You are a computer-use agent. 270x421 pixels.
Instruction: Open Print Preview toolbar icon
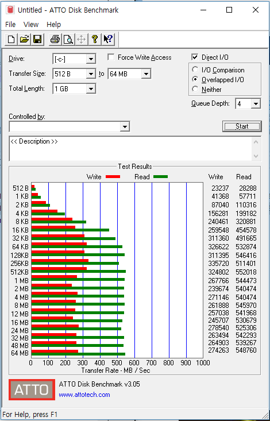68,40
